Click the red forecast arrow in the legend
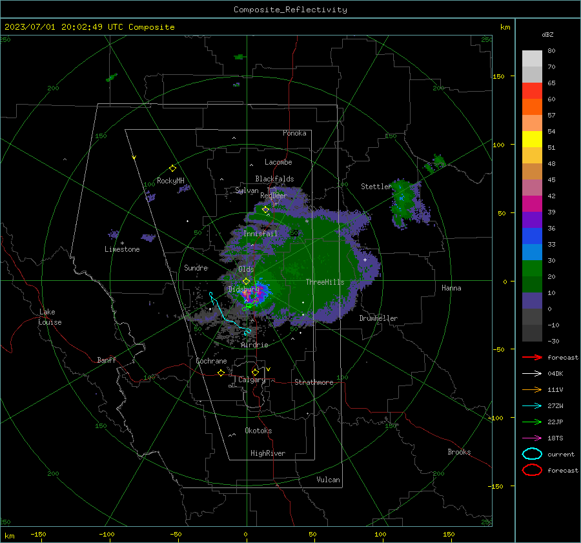 pos(532,357)
